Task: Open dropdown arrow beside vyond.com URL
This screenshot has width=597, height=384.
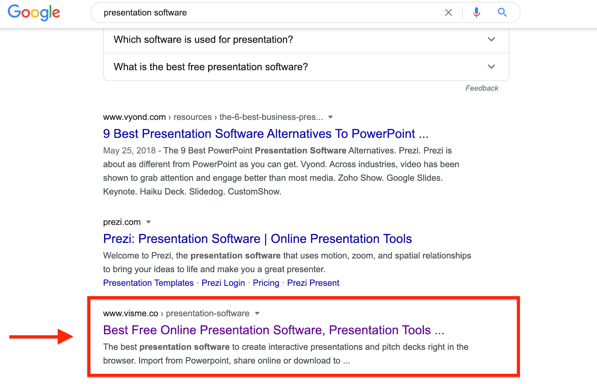Action: (x=330, y=117)
